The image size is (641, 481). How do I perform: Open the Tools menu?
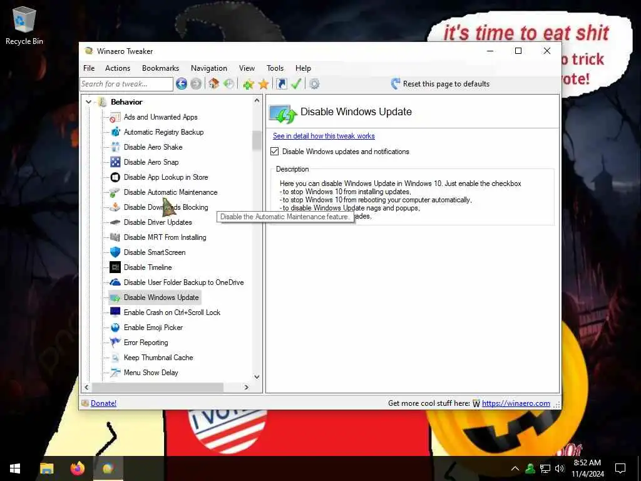275,68
